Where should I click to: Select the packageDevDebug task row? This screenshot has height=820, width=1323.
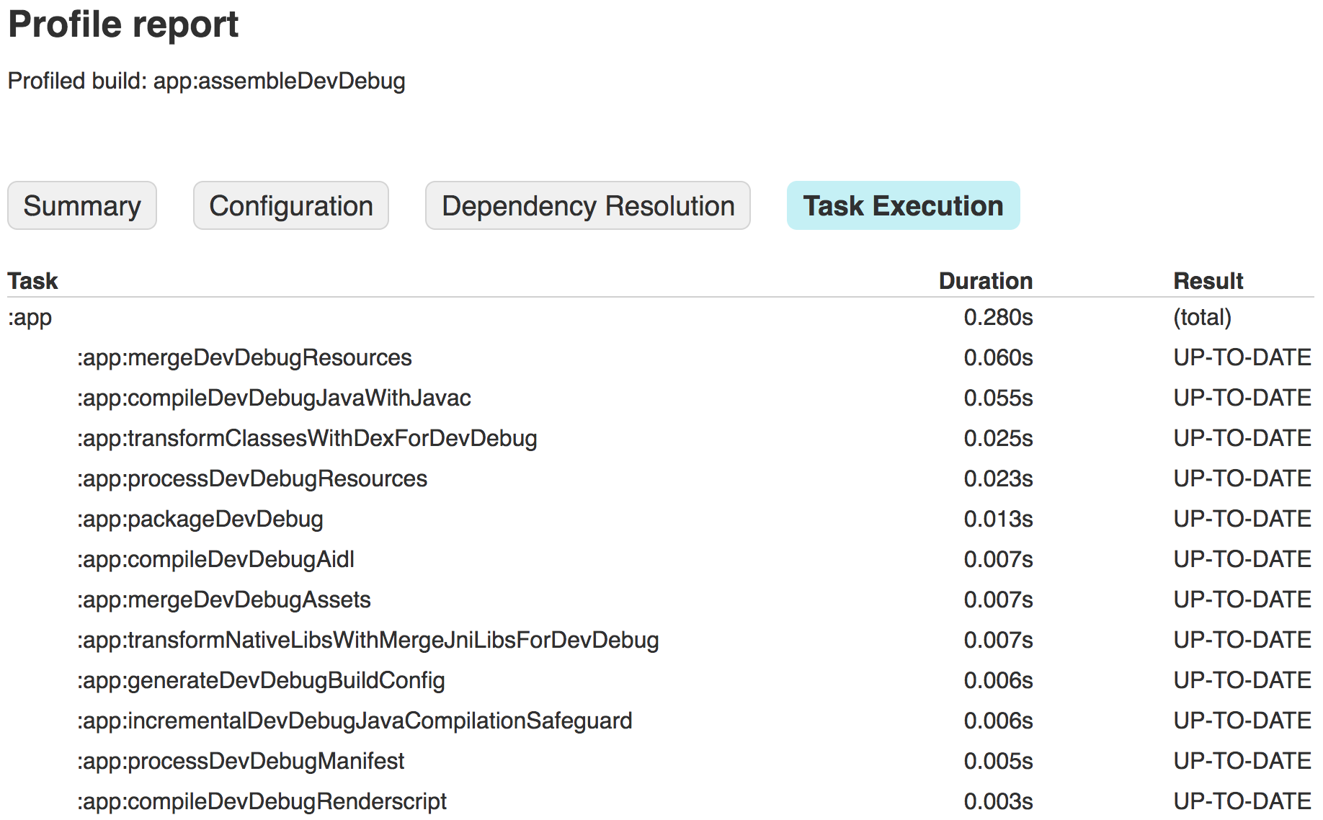(x=200, y=520)
